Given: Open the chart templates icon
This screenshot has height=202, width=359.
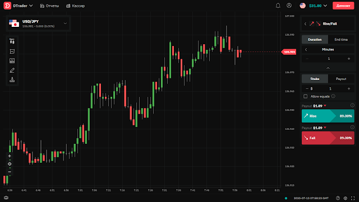Looking at the screenshot, I should [12, 61].
